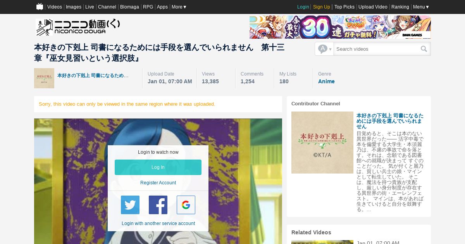Open search type selector dropdown
This screenshot has width=465, height=244.
point(324,49)
